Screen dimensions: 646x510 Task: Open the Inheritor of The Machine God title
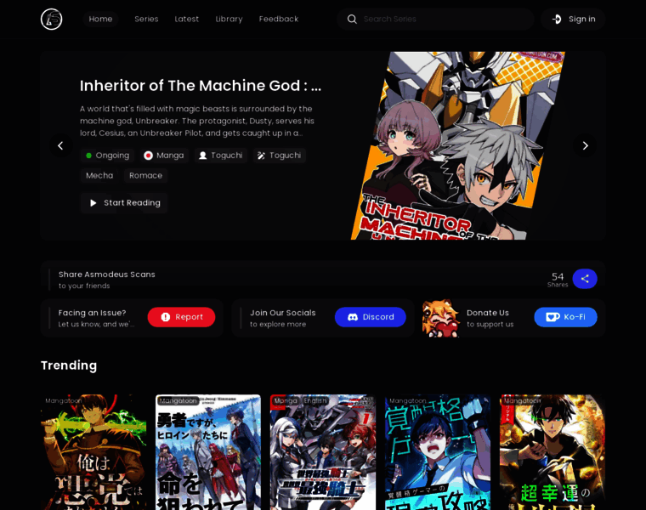coord(201,86)
